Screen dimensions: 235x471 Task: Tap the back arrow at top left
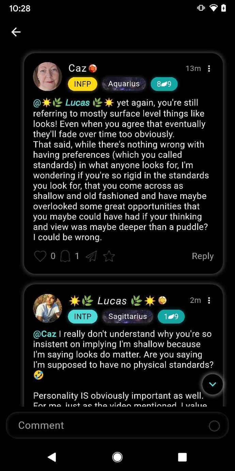[x=16, y=32]
